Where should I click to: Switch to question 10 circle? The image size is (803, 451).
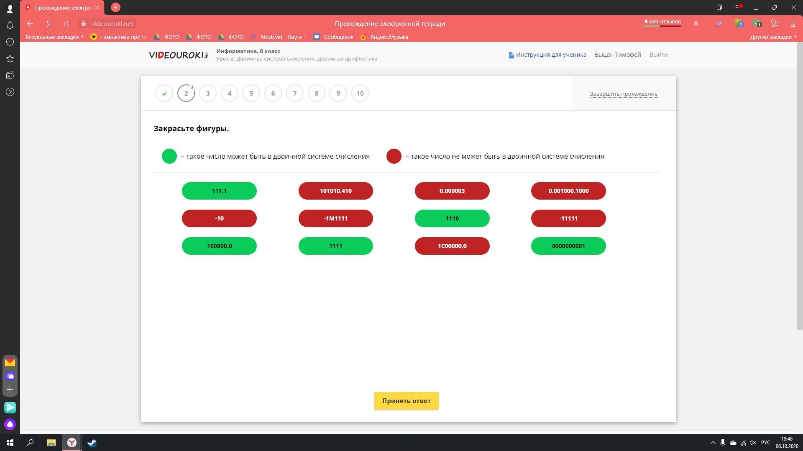coord(360,93)
